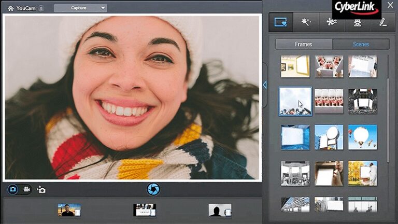Choose the hot air balloon scene thumbnail
This screenshot has height=224, width=398.
pos(362,137)
